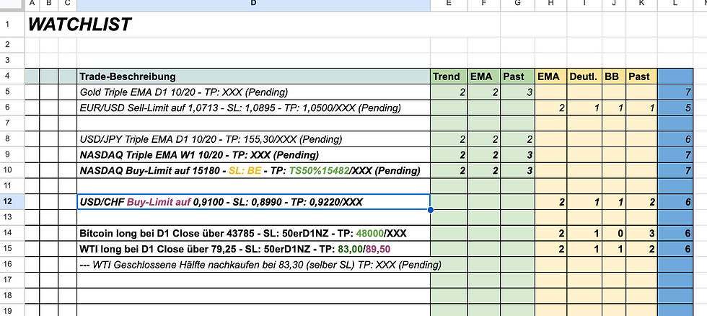Select the USD/JPY Triple EMA D1 cell

pyautogui.click(x=253, y=139)
